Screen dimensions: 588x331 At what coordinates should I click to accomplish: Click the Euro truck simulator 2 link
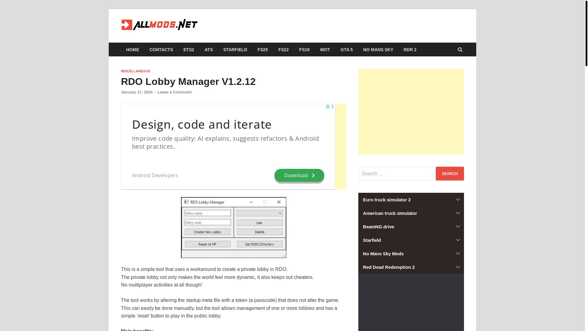click(x=387, y=200)
